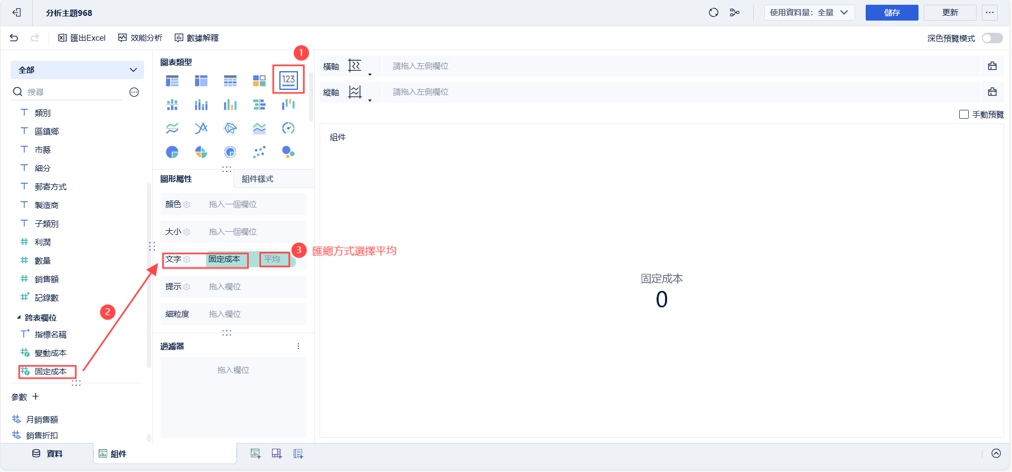Choose the detail table chart type
The image size is (1012, 472).
(x=230, y=81)
